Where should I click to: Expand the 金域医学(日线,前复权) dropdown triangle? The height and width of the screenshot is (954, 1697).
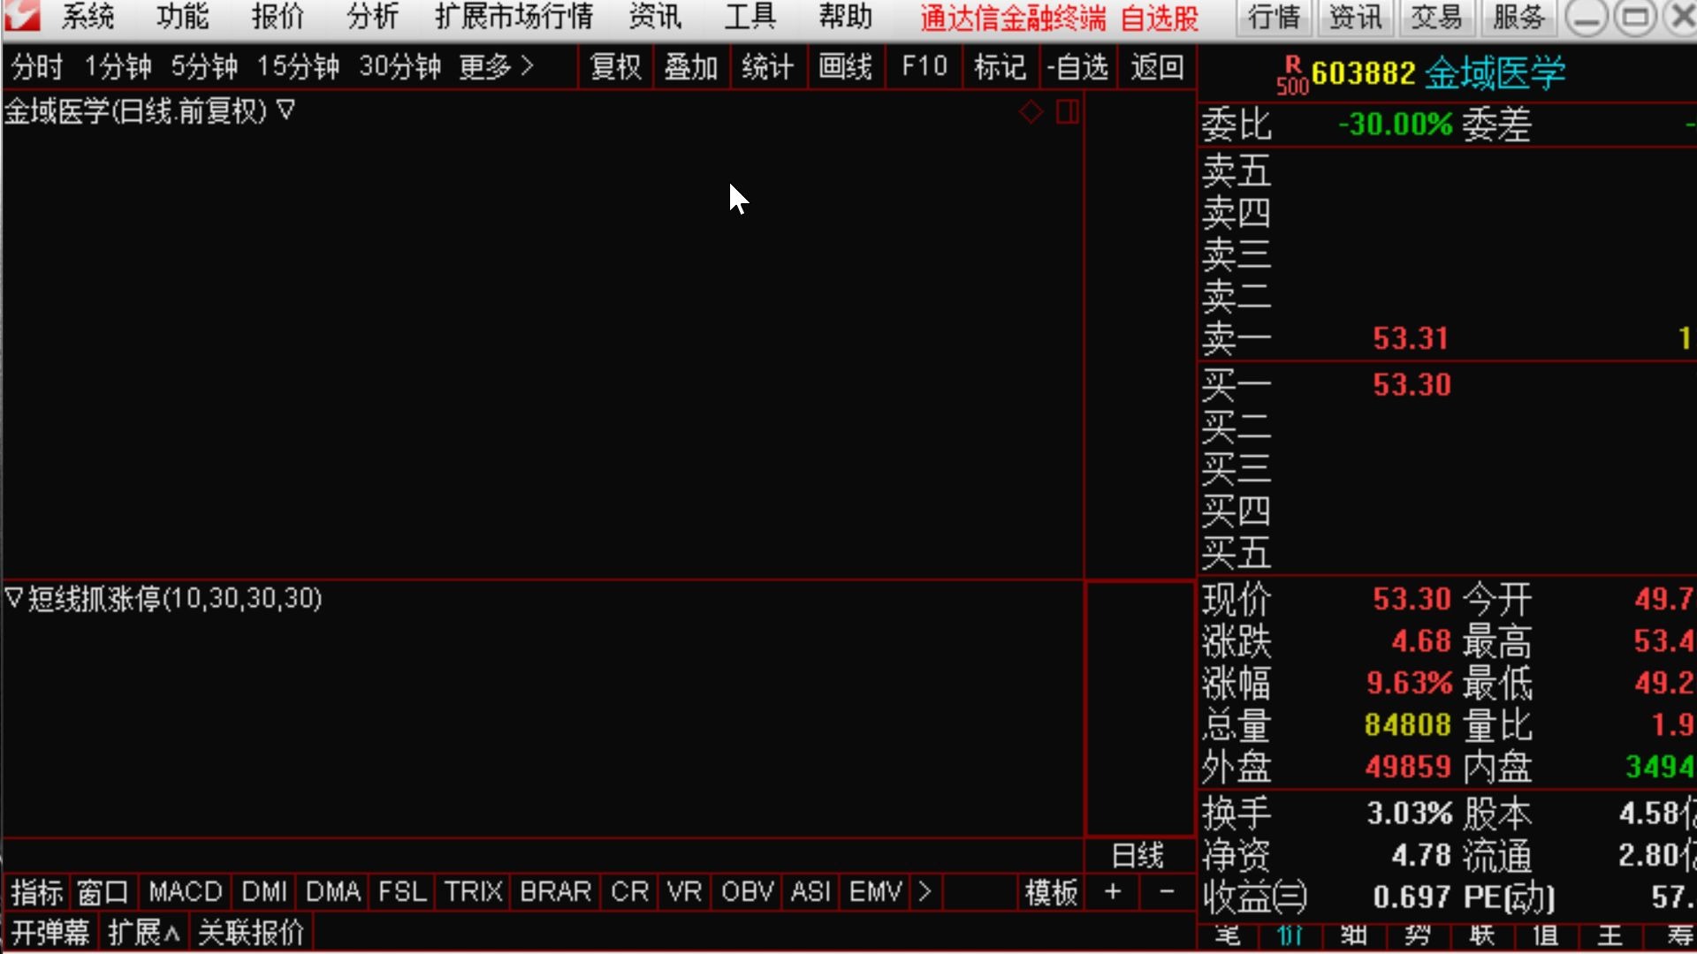pyautogui.click(x=285, y=110)
